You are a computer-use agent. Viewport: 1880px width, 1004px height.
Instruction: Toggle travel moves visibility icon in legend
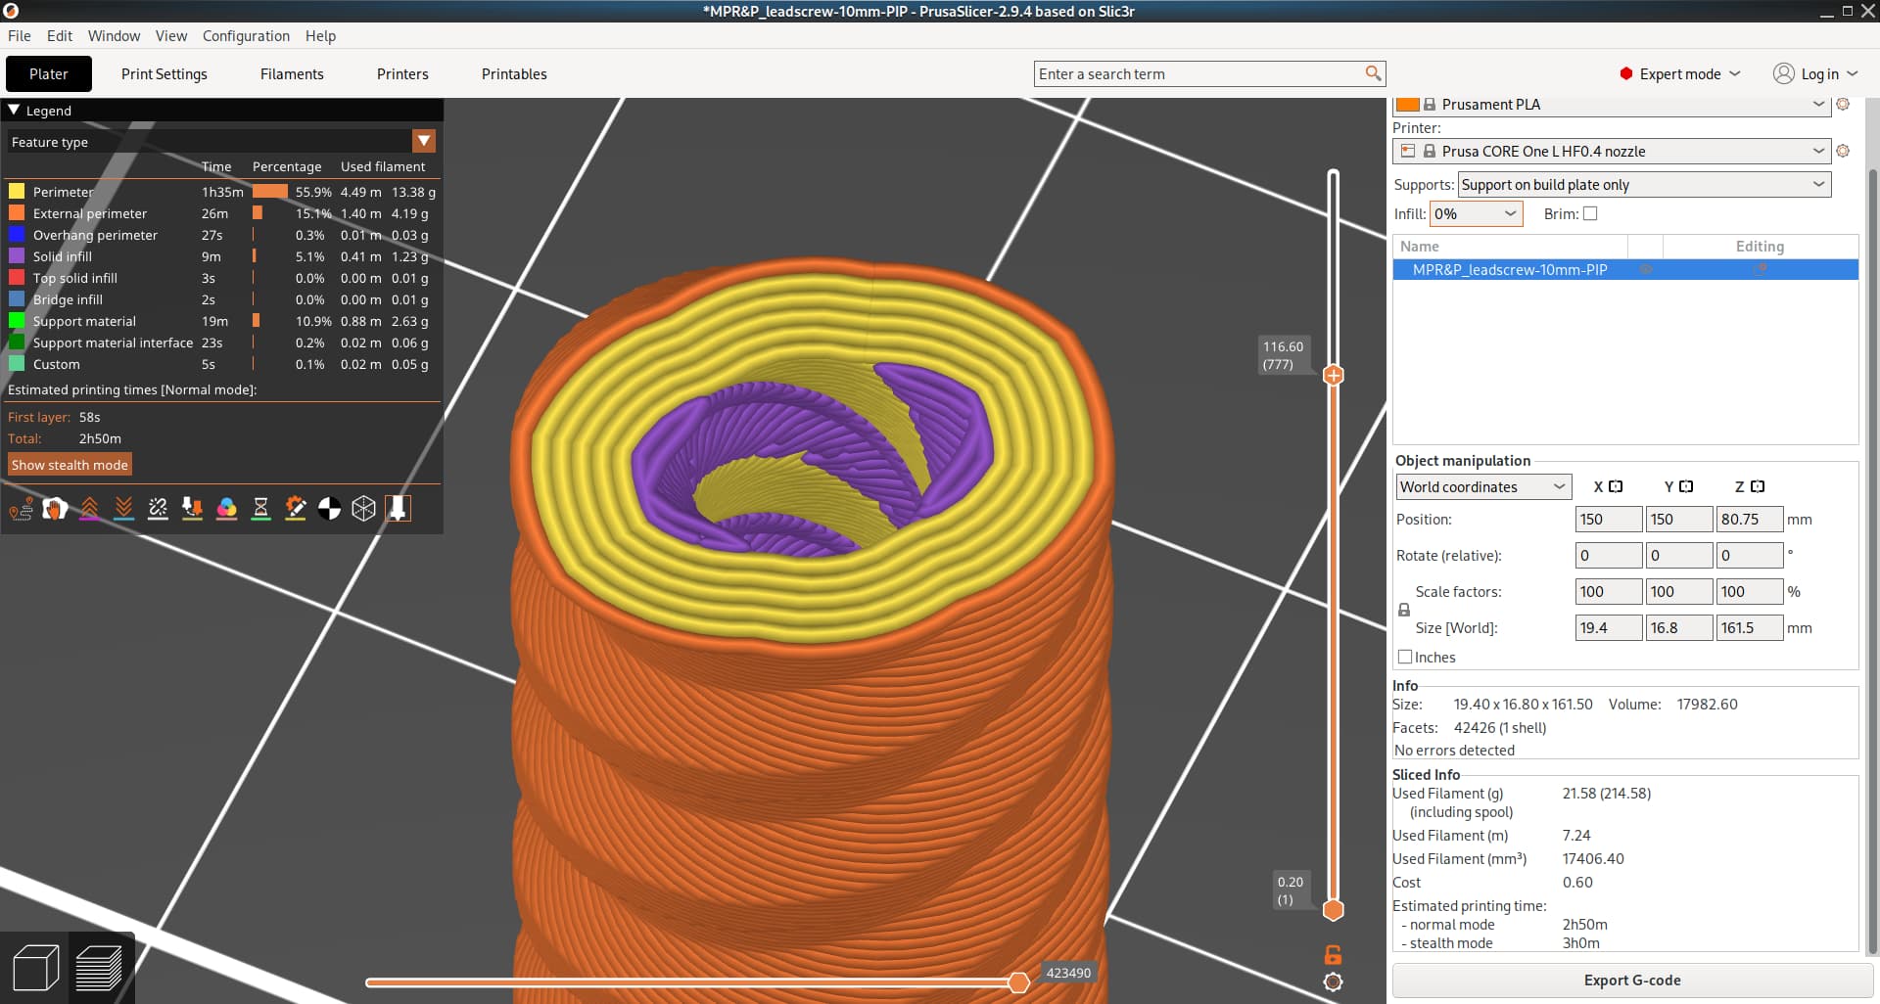click(x=21, y=509)
